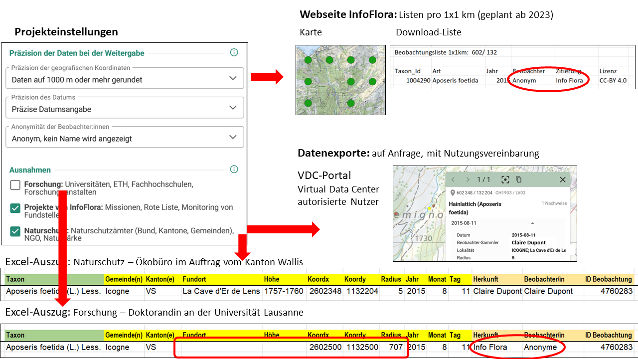Click the yellow observation point on VDC map
638x359 pixels.
(428, 208)
